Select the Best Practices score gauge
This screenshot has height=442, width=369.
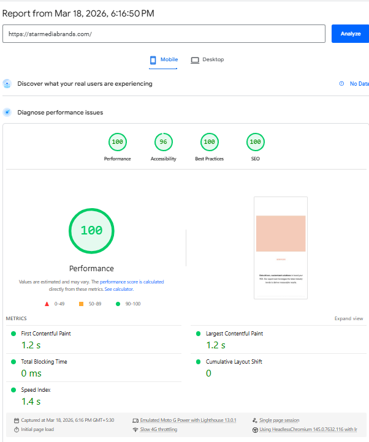[x=209, y=143]
